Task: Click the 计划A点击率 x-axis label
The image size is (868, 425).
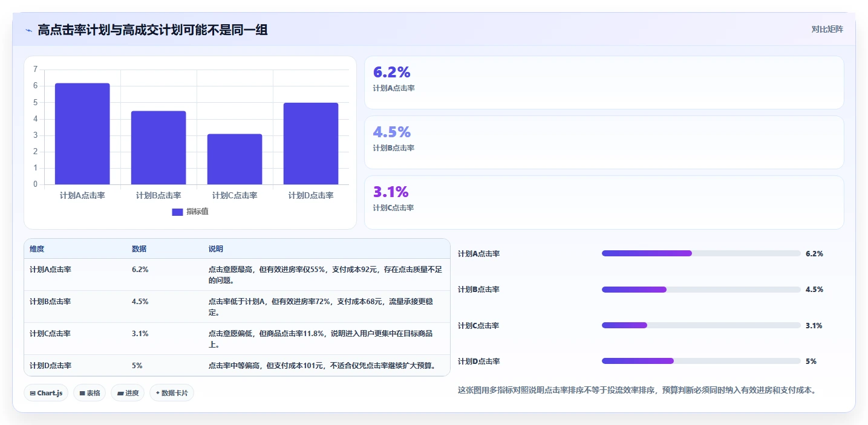Action: pyautogui.click(x=82, y=195)
